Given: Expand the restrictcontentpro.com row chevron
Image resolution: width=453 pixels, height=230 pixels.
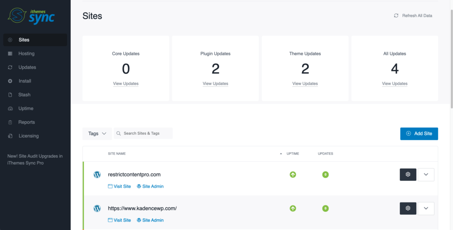Looking at the screenshot, I should click(426, 175).
